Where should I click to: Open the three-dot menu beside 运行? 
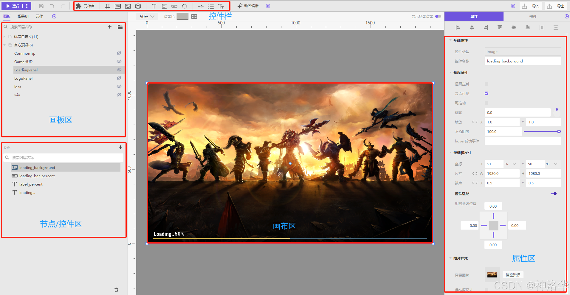coord(27,6)
